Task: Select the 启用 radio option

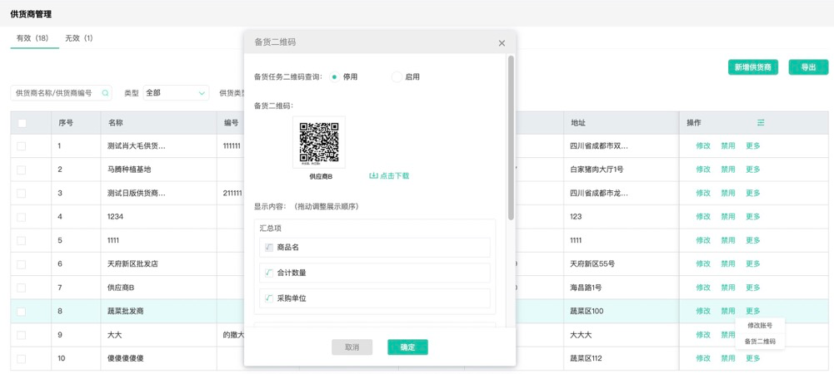Action: (x=397, y=76)
